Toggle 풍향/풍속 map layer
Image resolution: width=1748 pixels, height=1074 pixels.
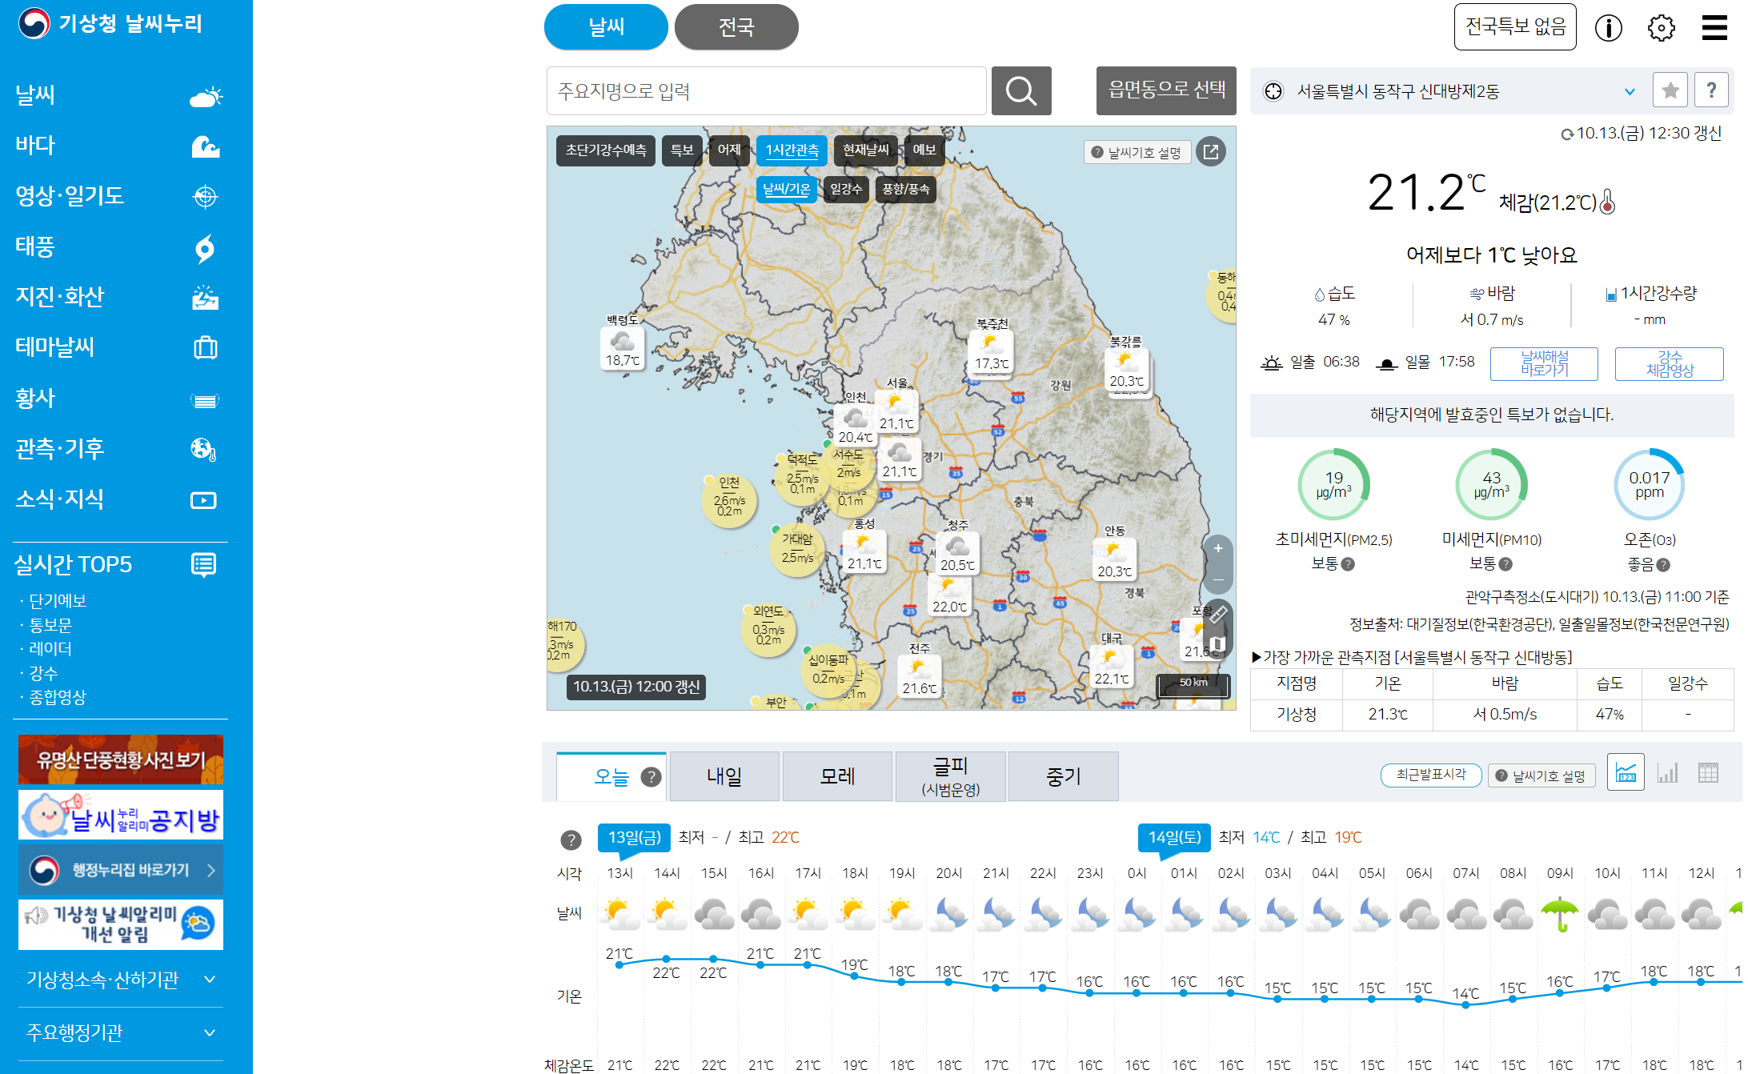pyautogui.click(x=905, y=189)
